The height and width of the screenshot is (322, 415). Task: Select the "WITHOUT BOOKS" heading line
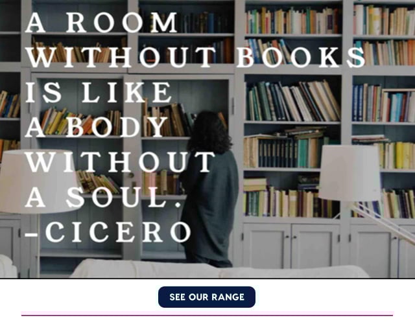click(x=195, y=57)
